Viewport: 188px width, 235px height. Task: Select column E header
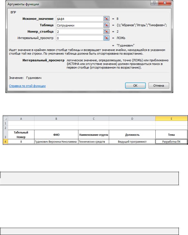pos(171,119)
